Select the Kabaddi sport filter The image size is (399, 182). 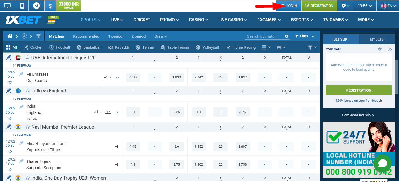[118, 47]
